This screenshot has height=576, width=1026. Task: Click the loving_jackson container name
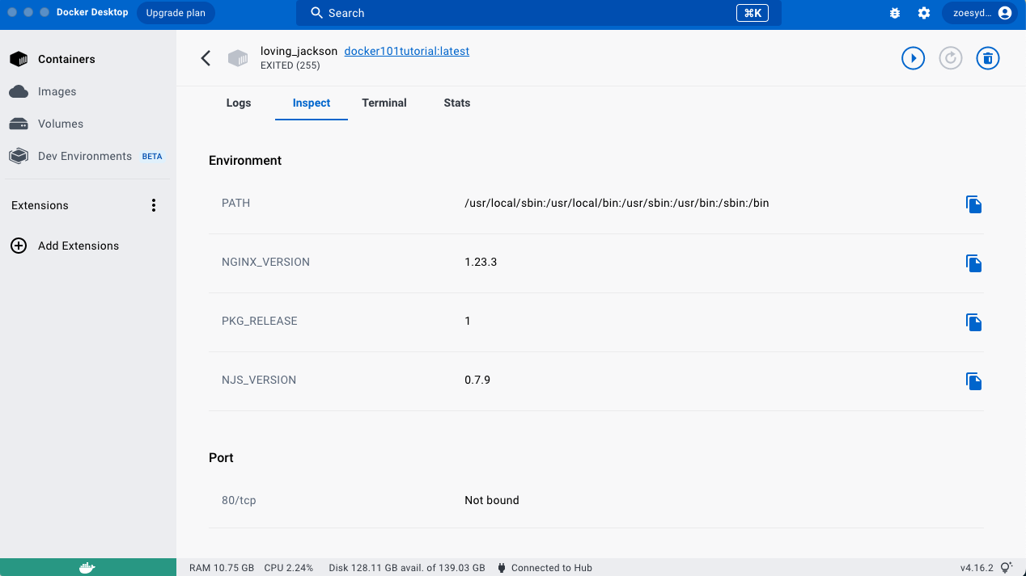299,51
